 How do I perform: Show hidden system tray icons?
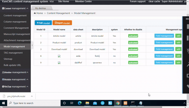pos(184,103)
